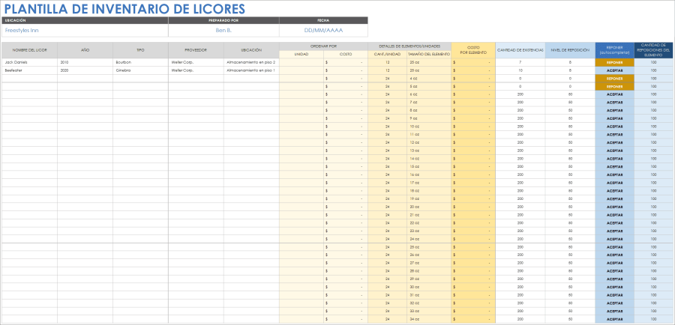Click the FECHA header label

(x=323, y=20)
